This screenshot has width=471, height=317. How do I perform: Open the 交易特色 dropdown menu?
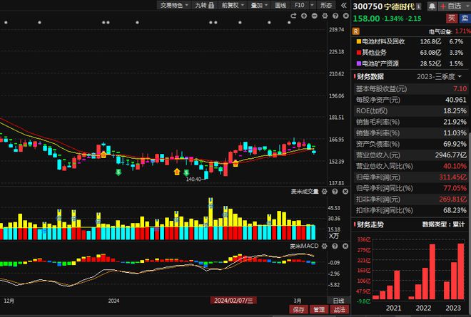pyautogui.click(x=174, y=5)
